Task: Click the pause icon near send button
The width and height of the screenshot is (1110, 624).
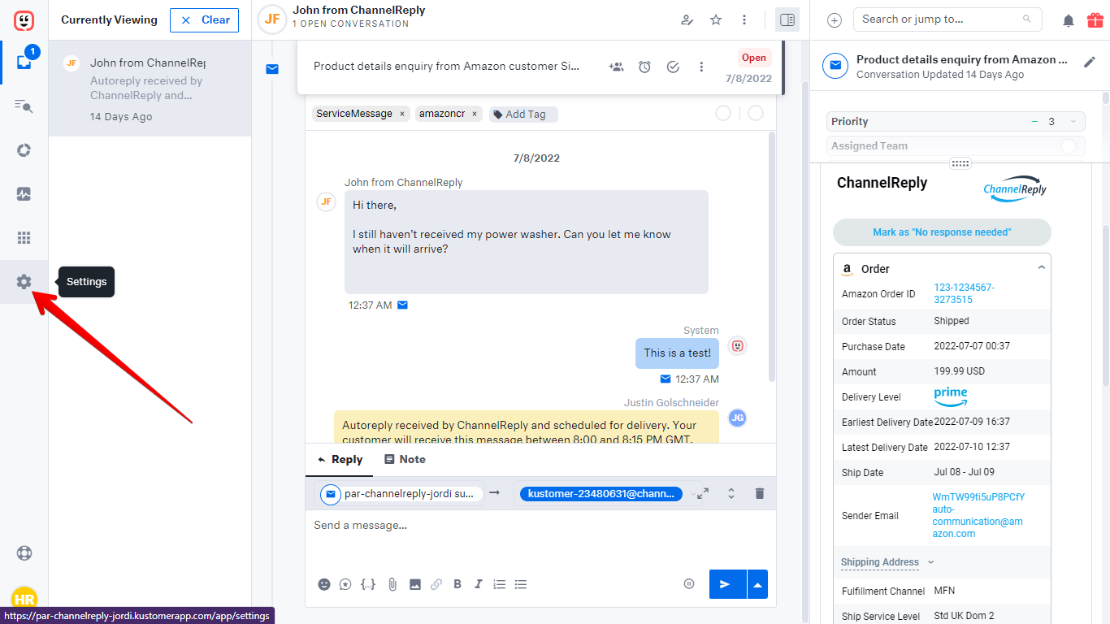Action: [689, 583]
